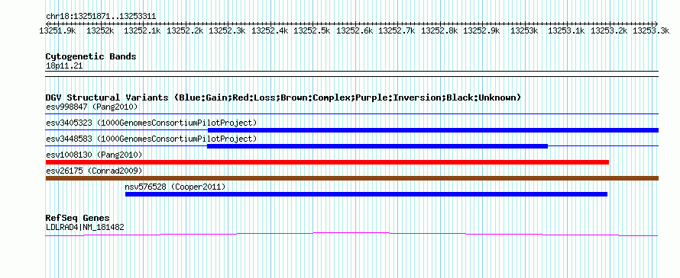Open the esv998847 (Pang2010) variant label
This screenshot has height=278, width=680.
(x=92, y=107)
